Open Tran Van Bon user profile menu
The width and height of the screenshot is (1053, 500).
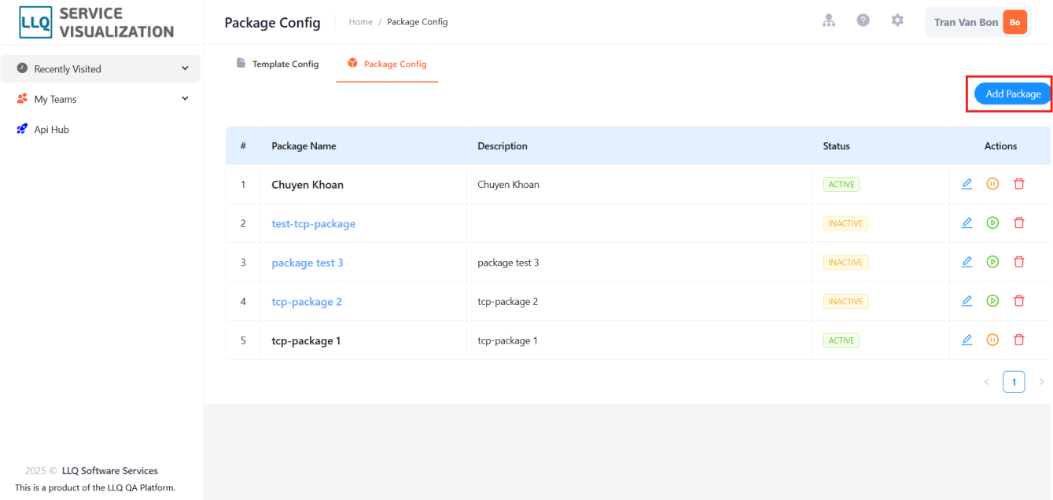point(978,22)
